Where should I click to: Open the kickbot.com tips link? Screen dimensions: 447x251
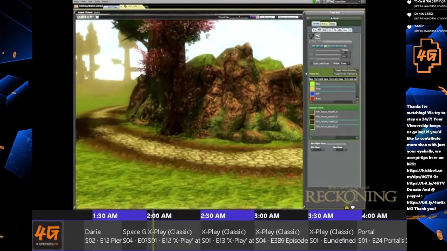tap(425, 174)
